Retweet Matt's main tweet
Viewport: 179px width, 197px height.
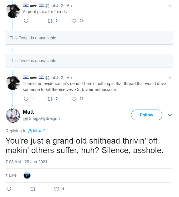(33, 189)
